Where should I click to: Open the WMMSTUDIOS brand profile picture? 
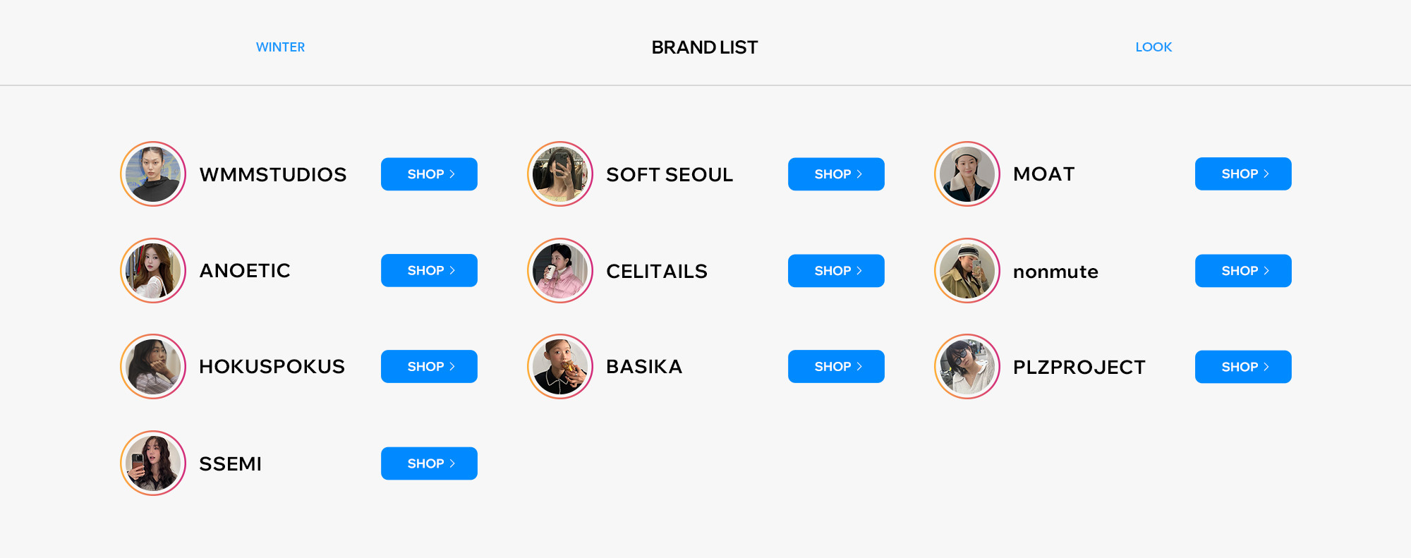pyautogui.click(x=153, y=174)
